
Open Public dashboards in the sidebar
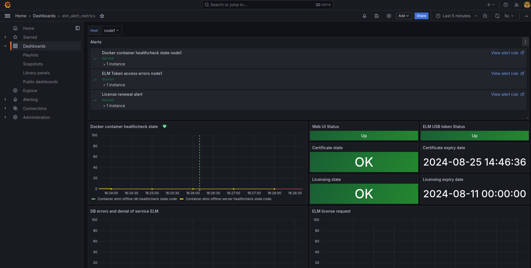[x=40, y=82]
